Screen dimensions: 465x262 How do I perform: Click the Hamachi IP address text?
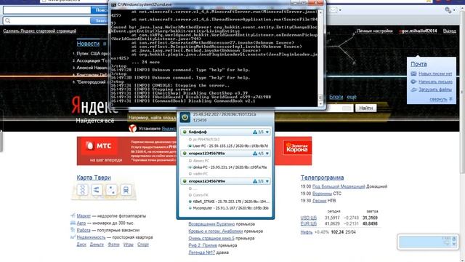point(225,114)
